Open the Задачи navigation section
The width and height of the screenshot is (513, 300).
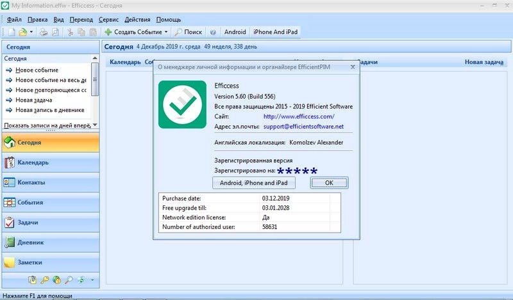point(51,223)
